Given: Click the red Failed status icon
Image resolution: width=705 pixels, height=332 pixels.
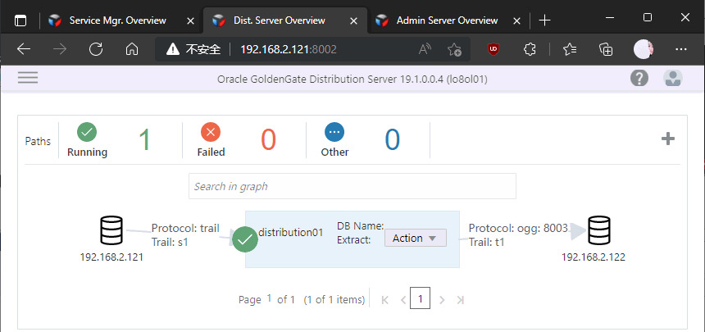Looking at the screenshot, I should point(211,132).
